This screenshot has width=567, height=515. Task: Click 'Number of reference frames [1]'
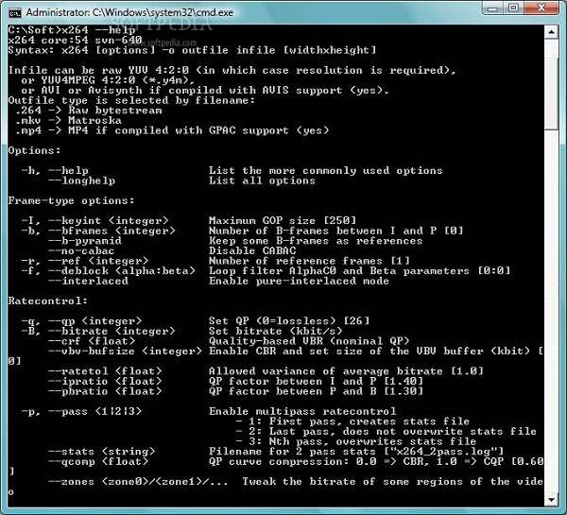pyautogui.click(x=309, y=261)
